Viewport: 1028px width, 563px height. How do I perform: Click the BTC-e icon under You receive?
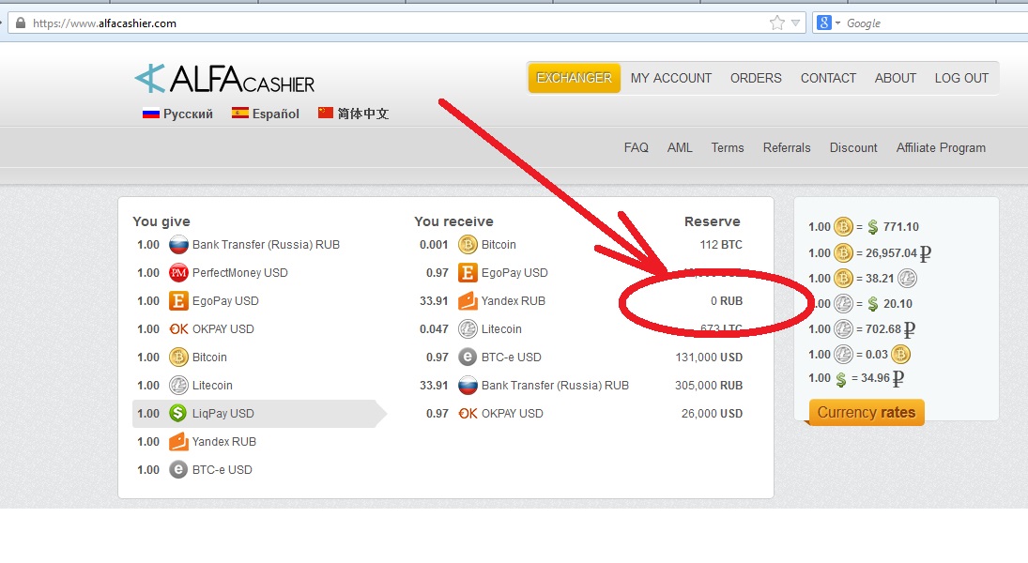coord(468,358)
